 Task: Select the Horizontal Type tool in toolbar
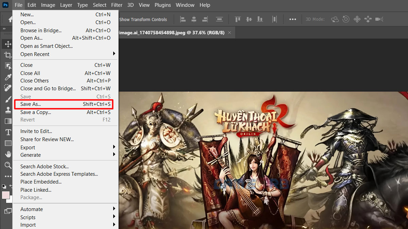pos(8,132)
